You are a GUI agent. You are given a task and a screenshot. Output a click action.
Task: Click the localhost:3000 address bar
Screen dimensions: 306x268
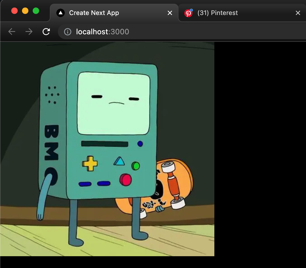182,32
